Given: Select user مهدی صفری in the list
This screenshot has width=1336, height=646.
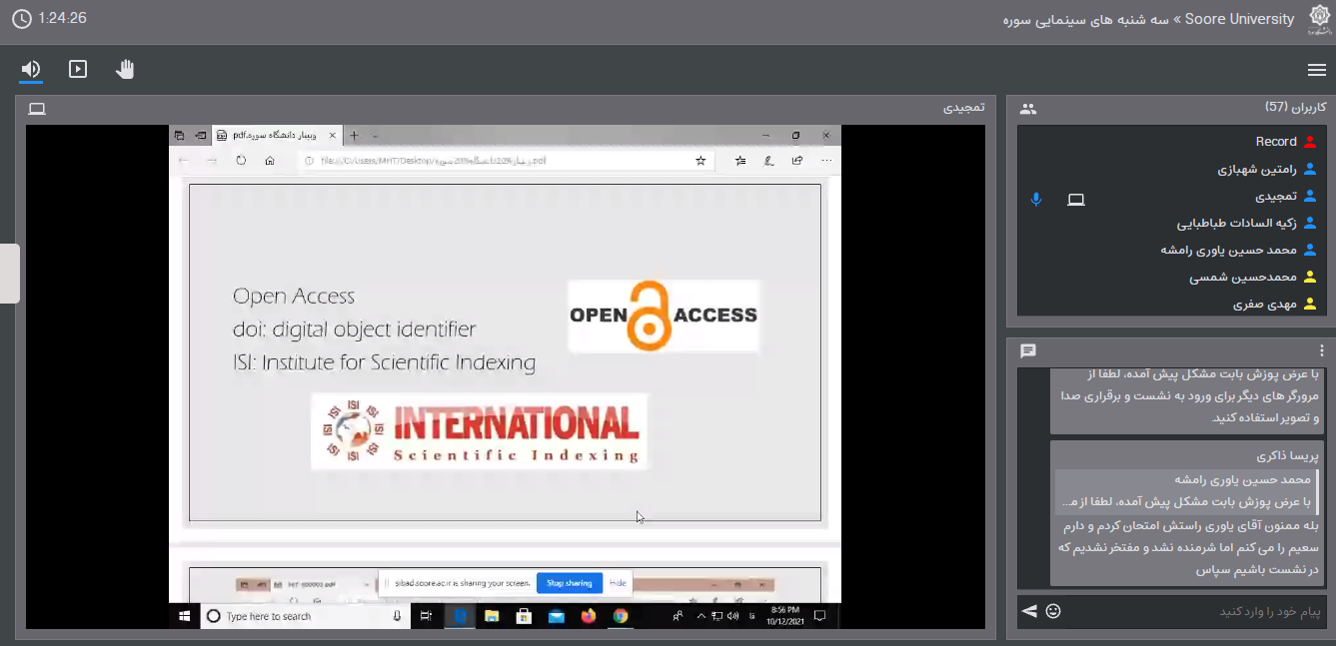Looking at the screenshot, I should pyautogui.click(x=1171, y=305).
